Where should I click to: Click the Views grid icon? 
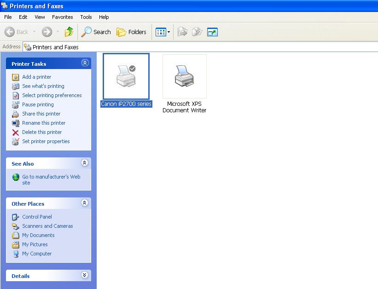point(161,32)
